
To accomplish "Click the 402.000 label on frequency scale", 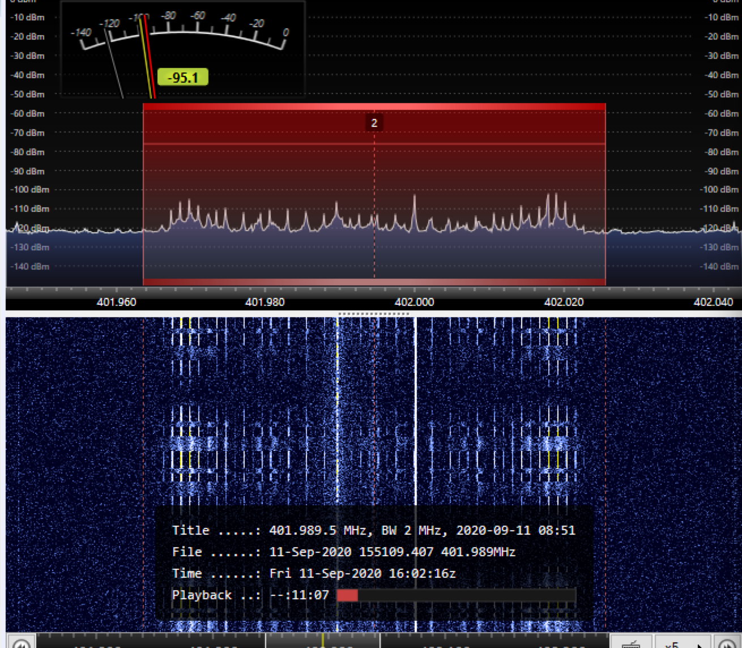I will pos(414,302).
